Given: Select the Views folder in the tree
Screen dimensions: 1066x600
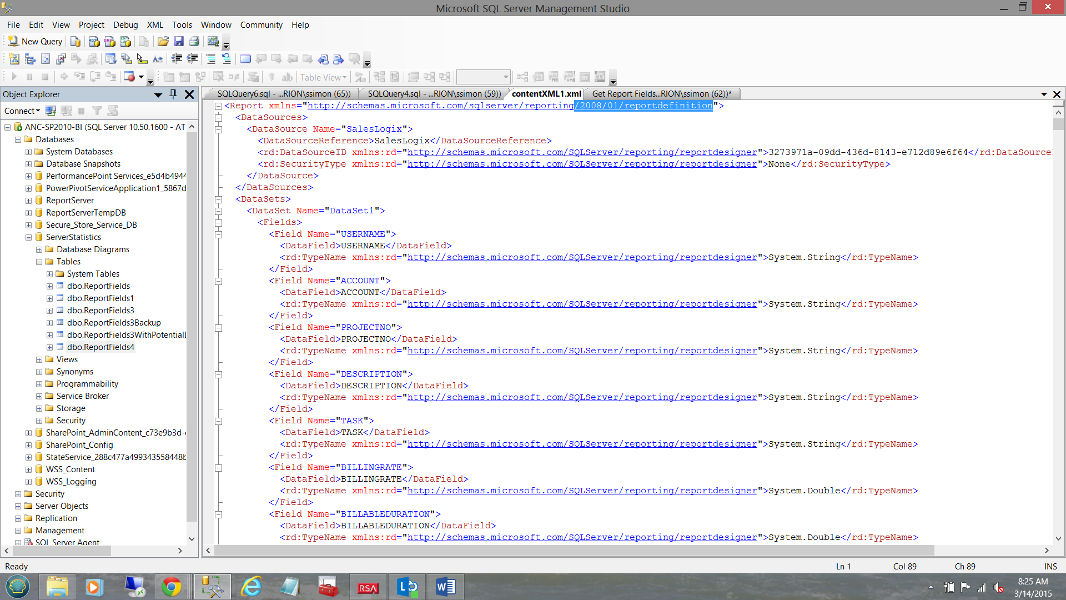Looking at the screenshot, I should coord(67,359).
